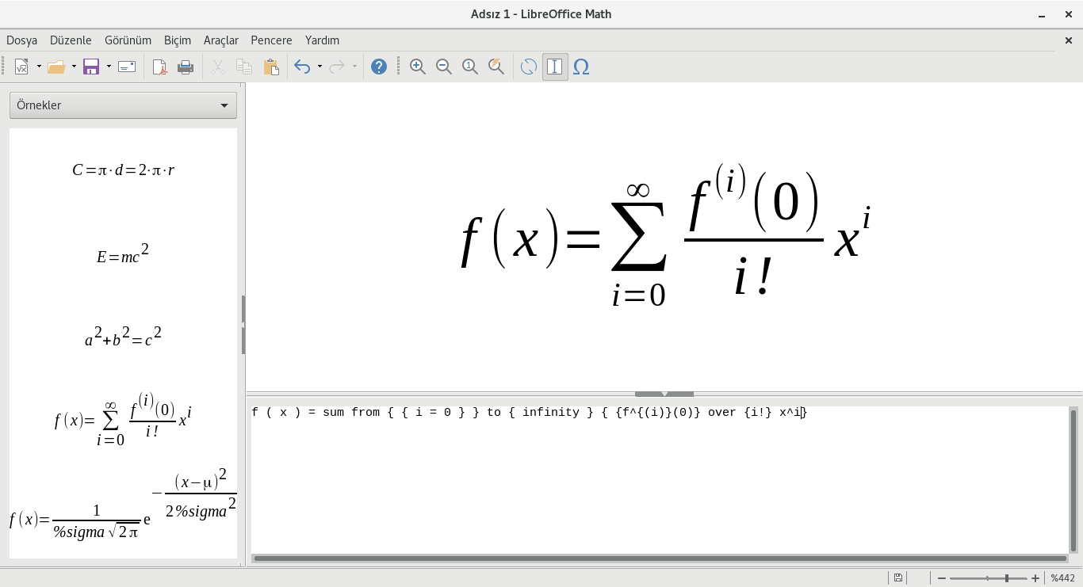Open the Symbols (Omega) dialog

[581, 67]
